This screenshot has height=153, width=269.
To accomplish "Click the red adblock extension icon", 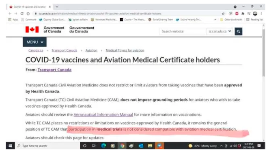I will [237, 13].
